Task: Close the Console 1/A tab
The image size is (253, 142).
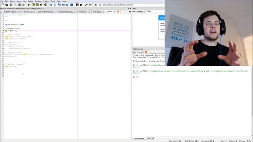Action: (x=146, y=52)
